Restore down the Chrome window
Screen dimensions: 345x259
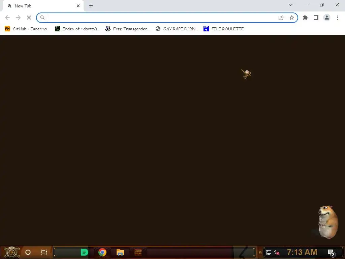[322, 5]
